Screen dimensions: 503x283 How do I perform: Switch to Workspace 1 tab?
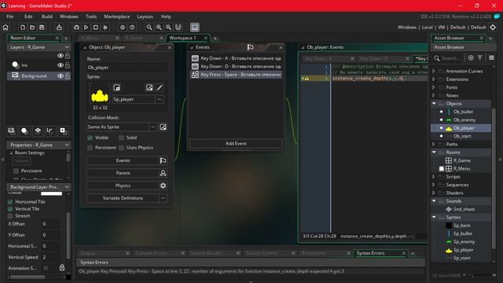183,38
